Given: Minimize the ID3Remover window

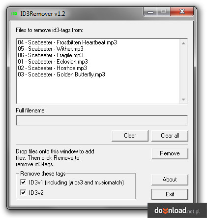Looking at the screenshot, I should pos(150,12).
